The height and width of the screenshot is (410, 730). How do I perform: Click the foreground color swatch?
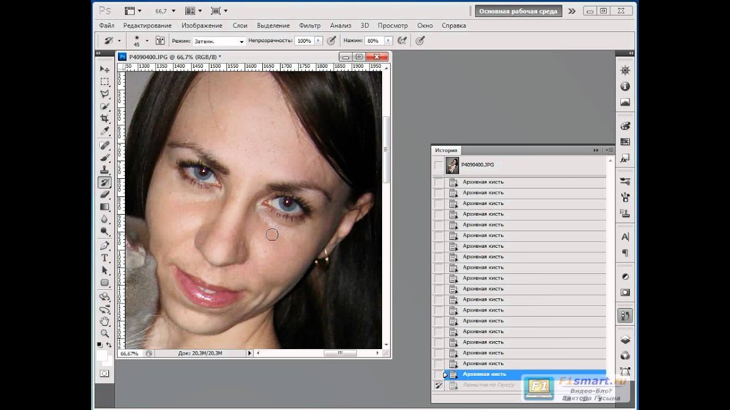(102, 355)
